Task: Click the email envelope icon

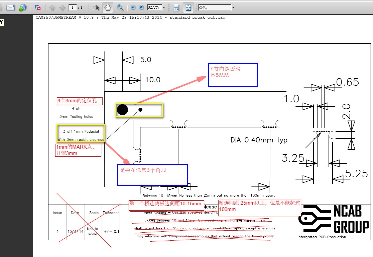Action: (10, 8)
